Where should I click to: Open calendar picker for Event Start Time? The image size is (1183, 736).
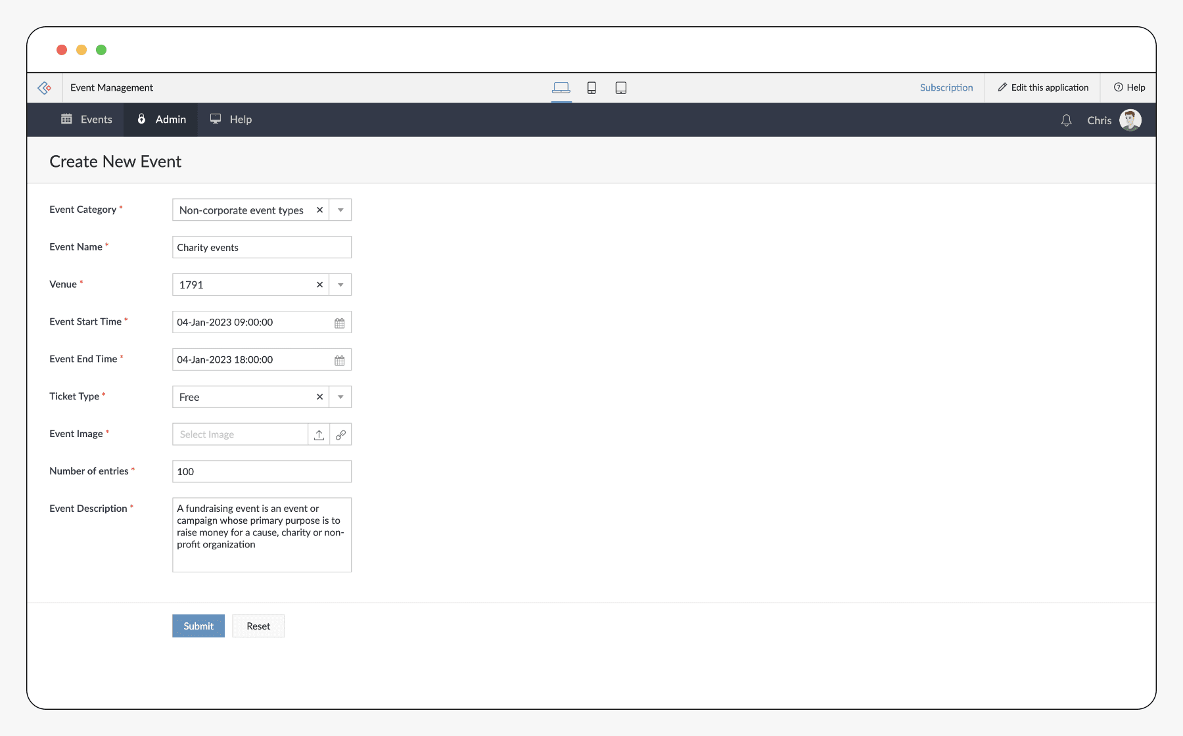pyautogui.click(x=339, y=323)
